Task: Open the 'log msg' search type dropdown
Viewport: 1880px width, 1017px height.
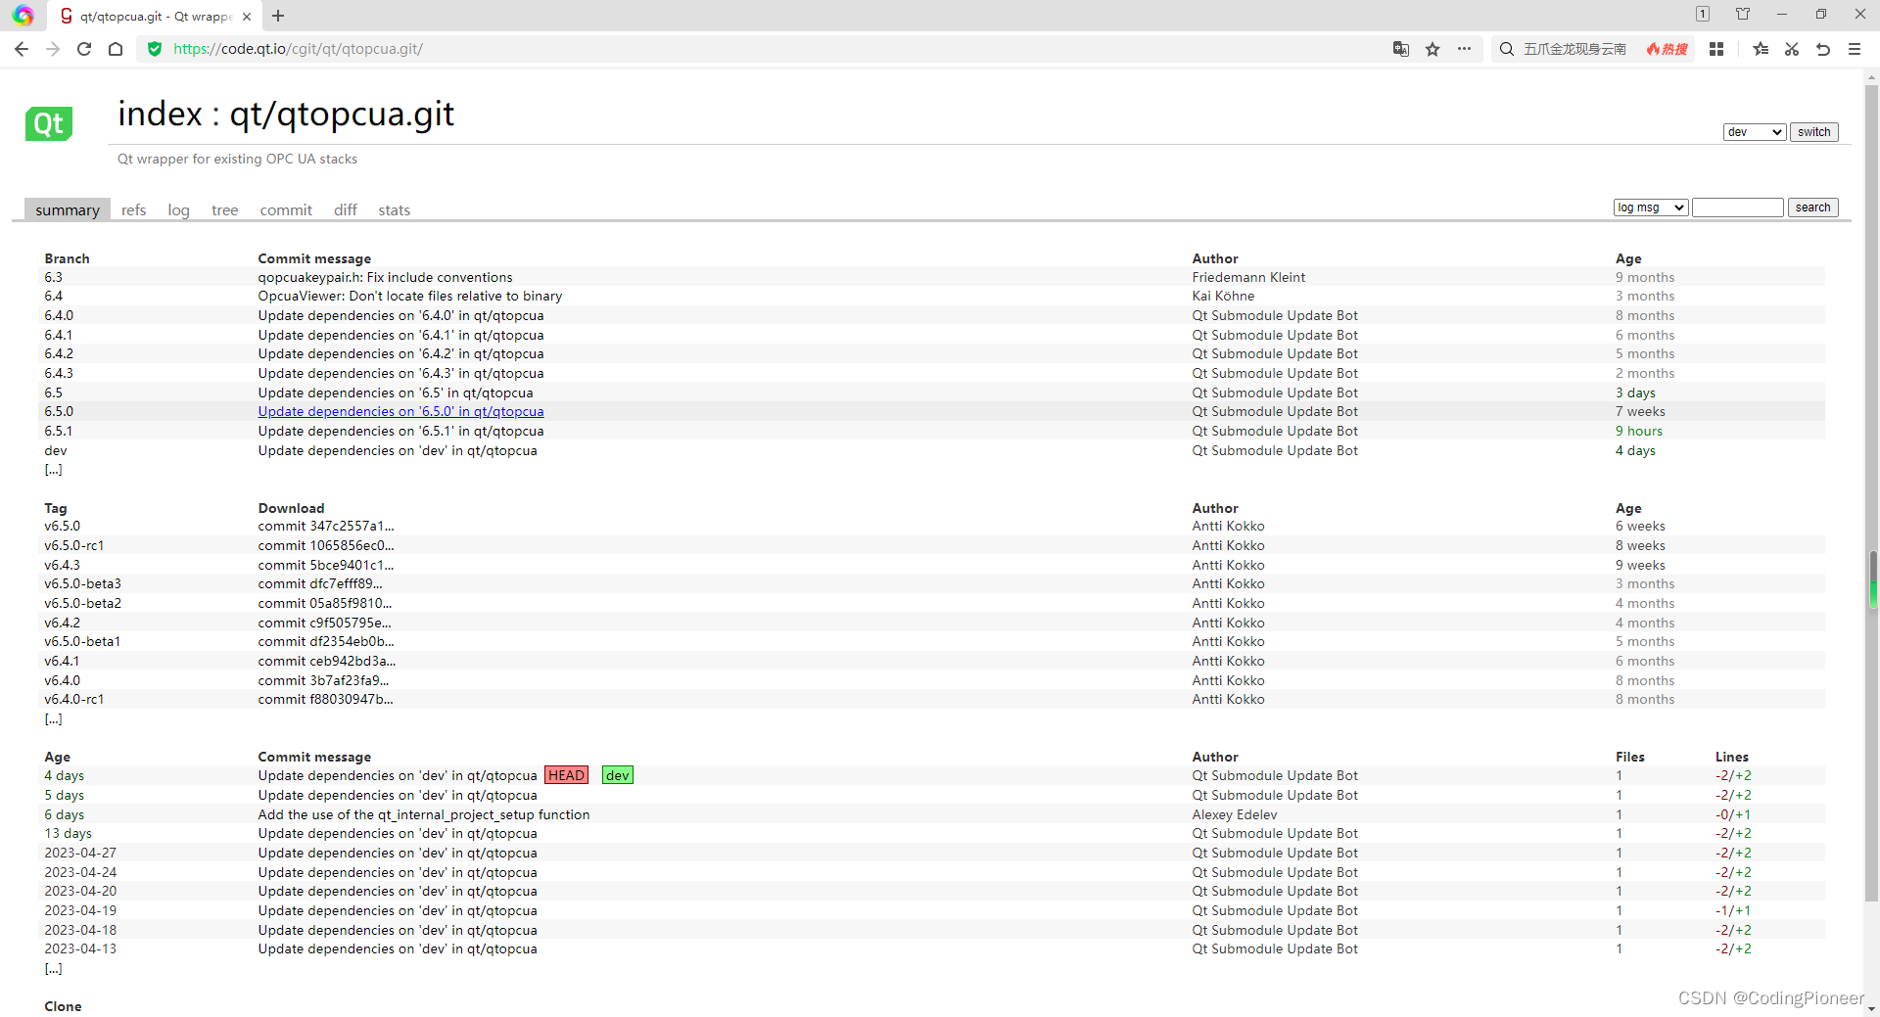Action: 1650,207
